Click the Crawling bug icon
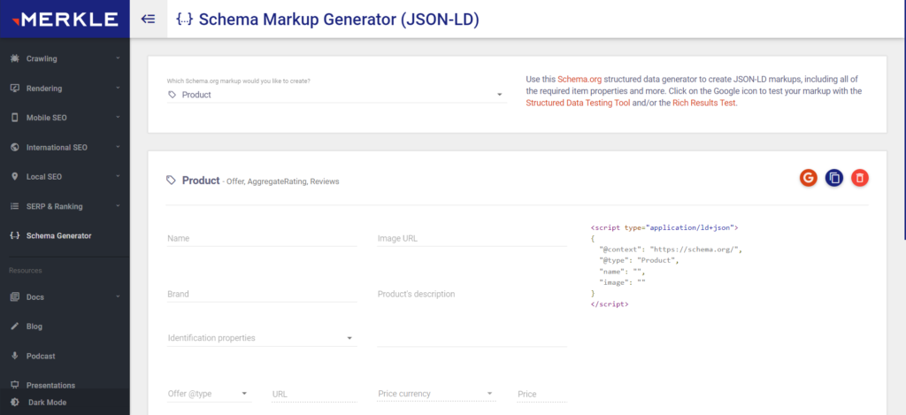The width and height of the screenshot is (906, 415). tap(15, 58)
